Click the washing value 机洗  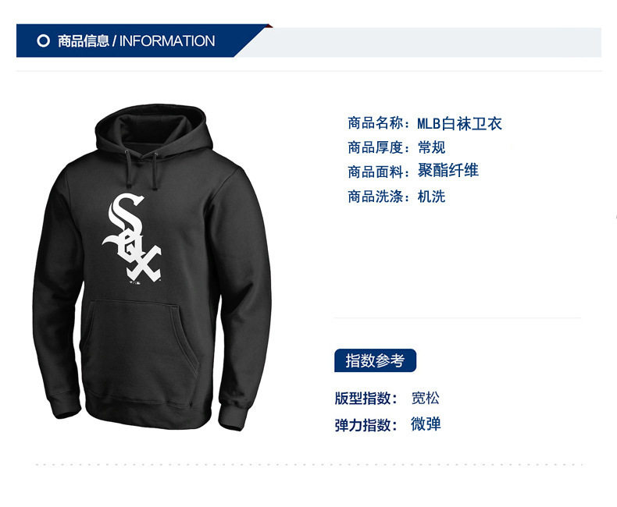(431, 196)
